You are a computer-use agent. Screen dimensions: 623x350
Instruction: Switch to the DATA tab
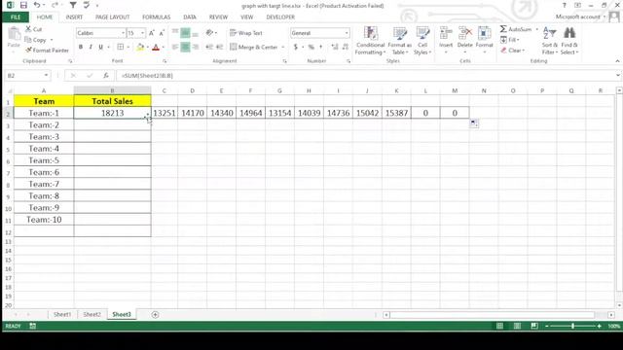click(190, 17)
